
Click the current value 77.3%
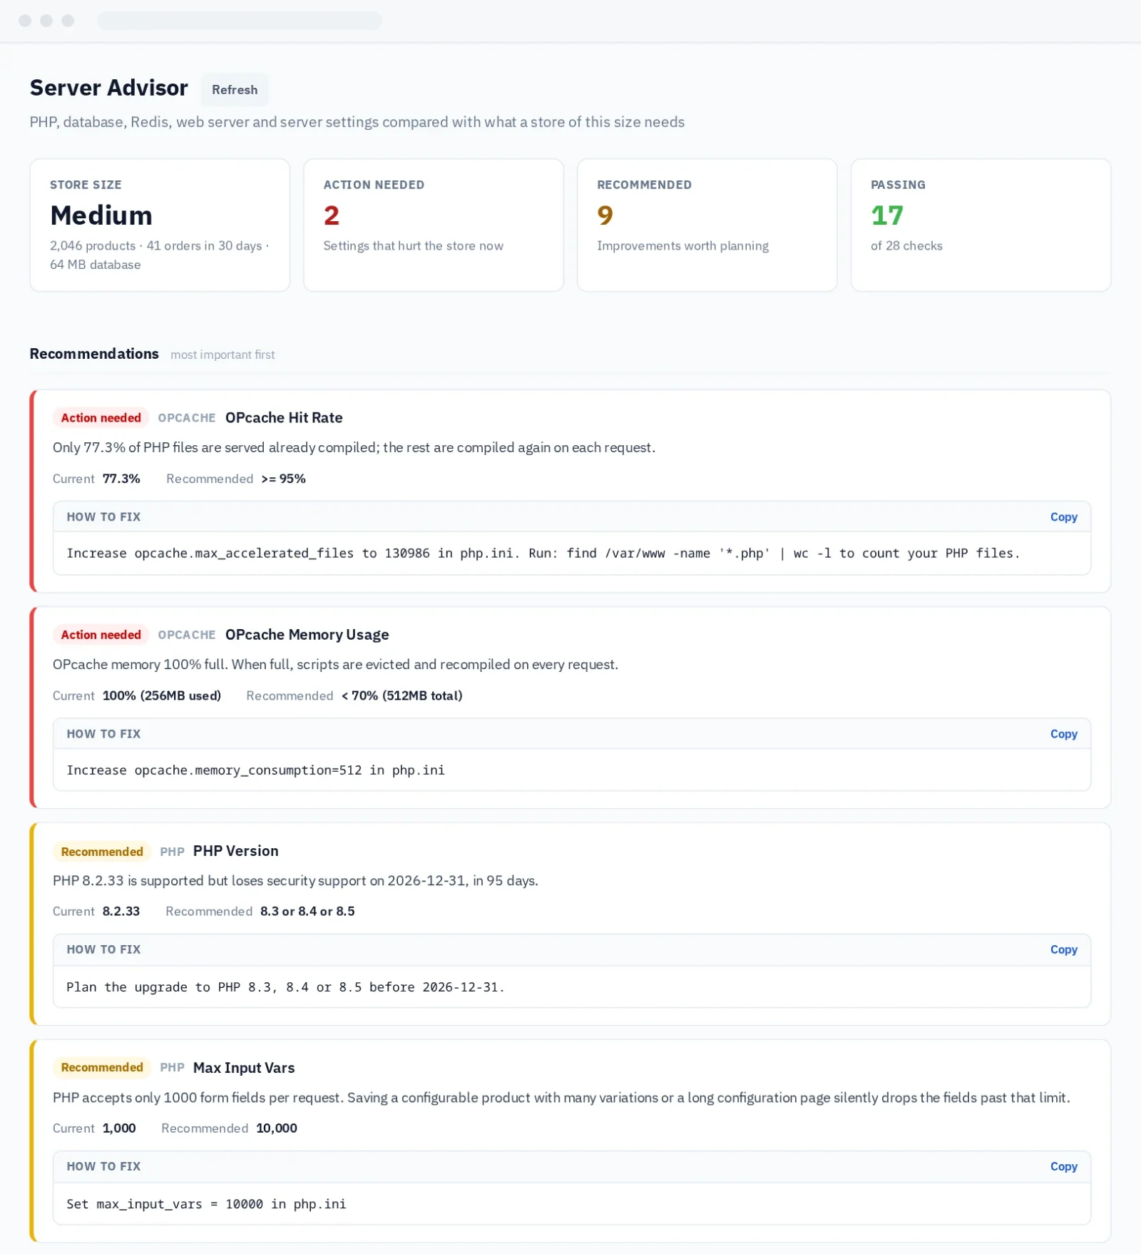click(121, 479)
